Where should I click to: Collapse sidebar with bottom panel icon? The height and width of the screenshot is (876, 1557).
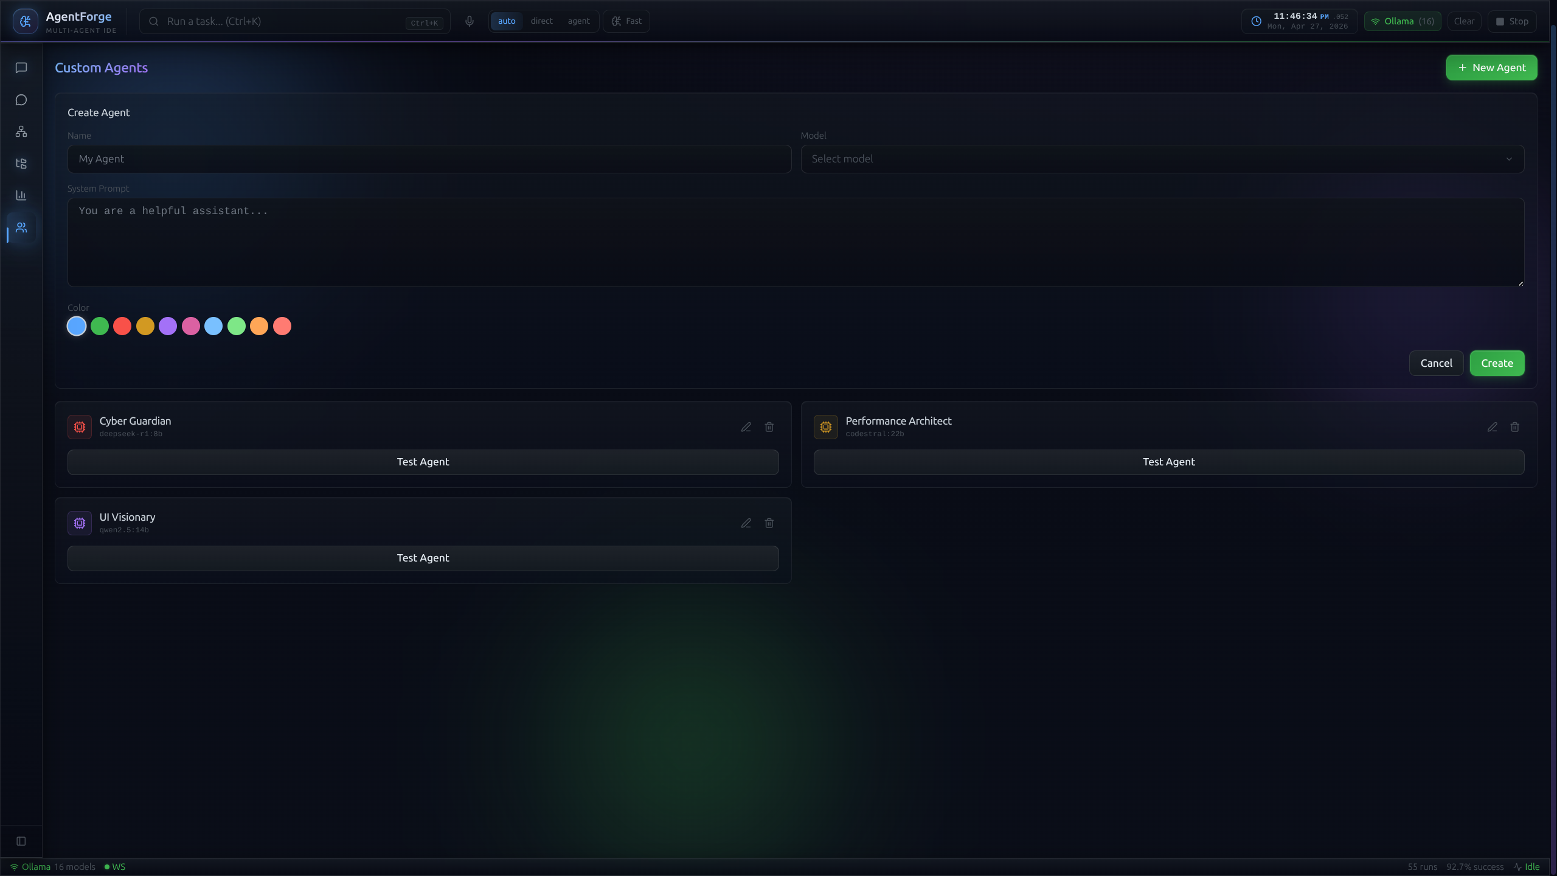pyautogui.click(x=21, y=841)
